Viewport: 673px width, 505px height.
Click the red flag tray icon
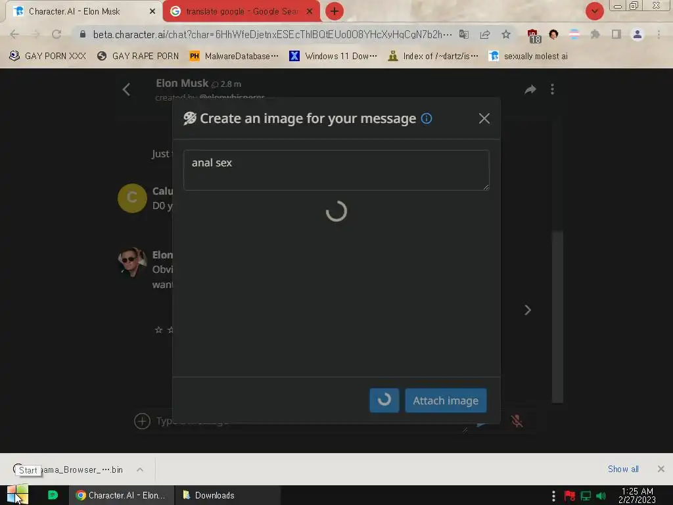coord(570,496)
